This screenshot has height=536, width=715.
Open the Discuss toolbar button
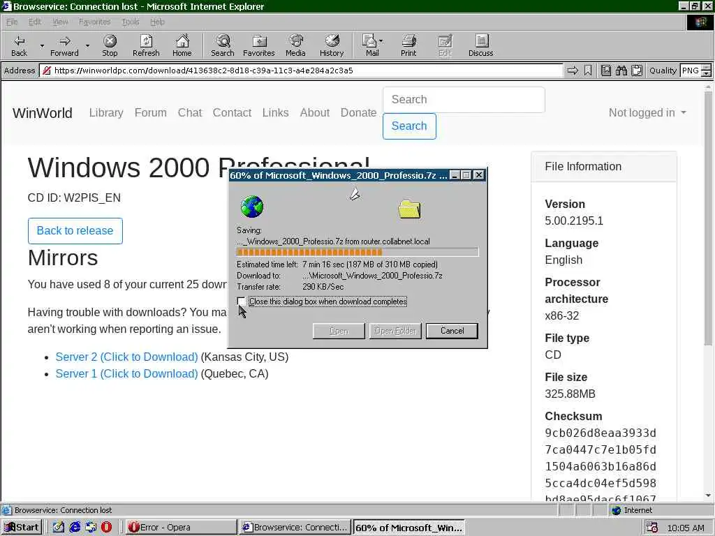tap(480, 45)
